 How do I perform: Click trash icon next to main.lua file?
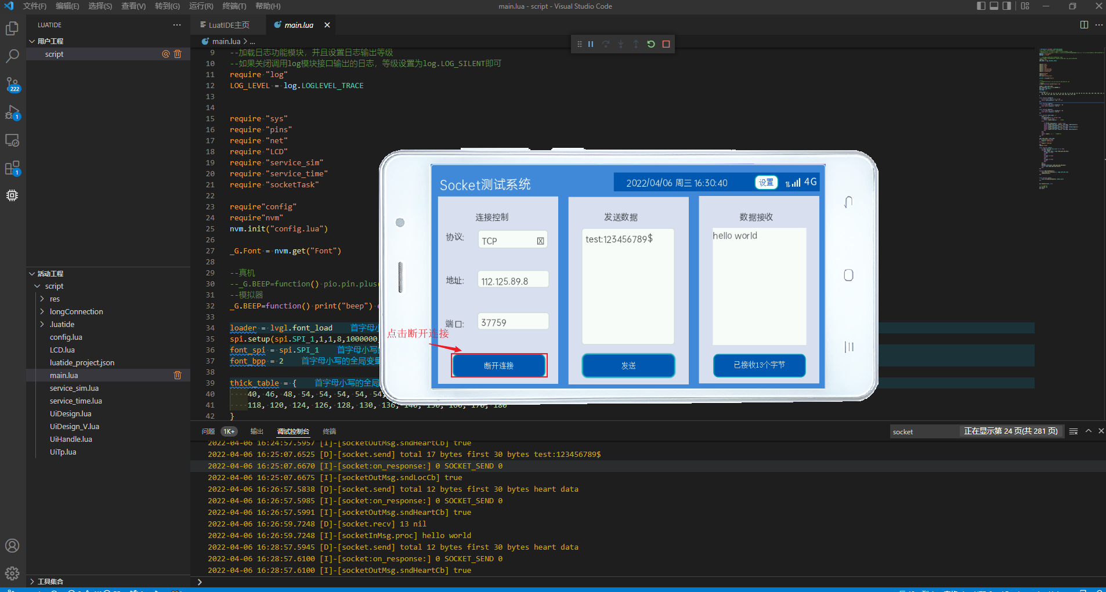click(x=178, y=375)
